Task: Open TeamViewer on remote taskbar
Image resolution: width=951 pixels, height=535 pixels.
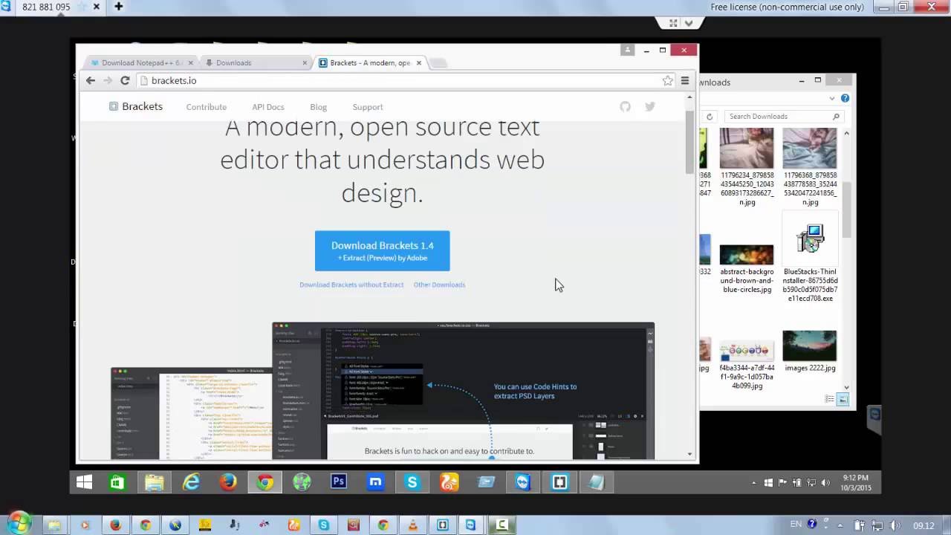Action: pos(523,482)
